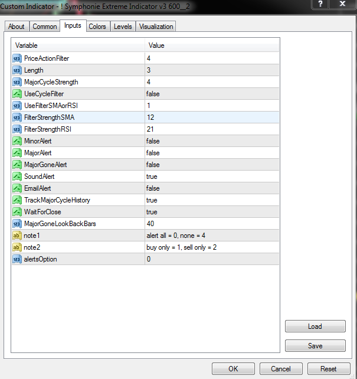Click the integer icon beside FilterStrengthRSI
Viewport: 357px width, 379px height.
[17, 129]
